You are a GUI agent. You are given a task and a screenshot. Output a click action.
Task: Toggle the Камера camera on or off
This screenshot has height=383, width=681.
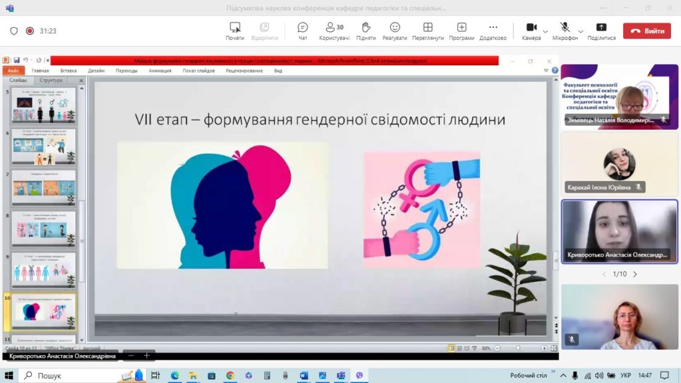point(531,31)
